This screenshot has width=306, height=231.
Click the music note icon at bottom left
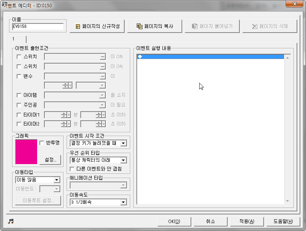coord(11,221)
